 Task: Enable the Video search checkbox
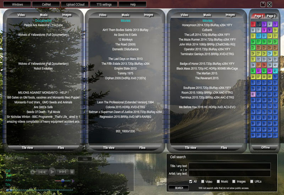point(202,182)
